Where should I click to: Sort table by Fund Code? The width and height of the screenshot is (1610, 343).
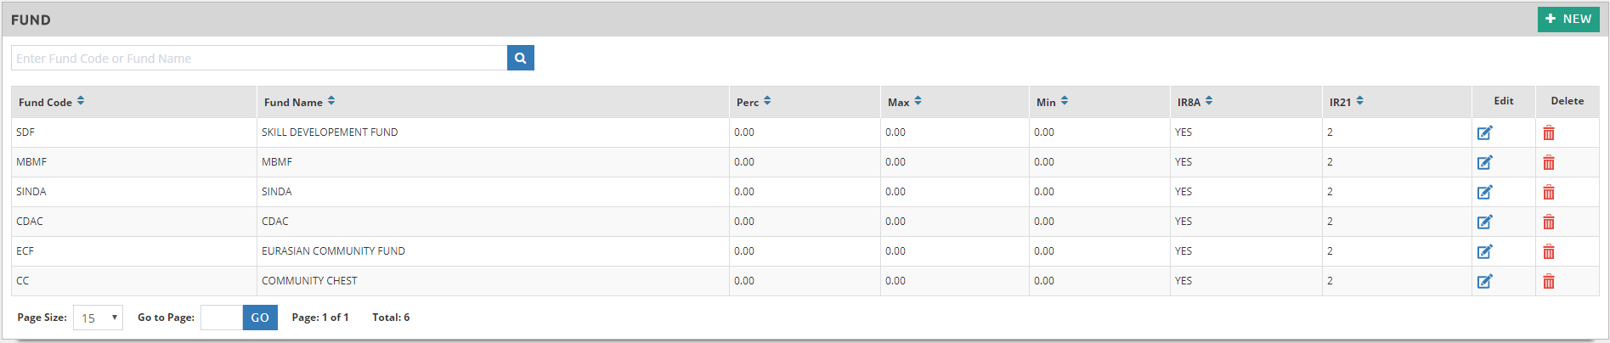pyautogui.click(x=81, y=101)
